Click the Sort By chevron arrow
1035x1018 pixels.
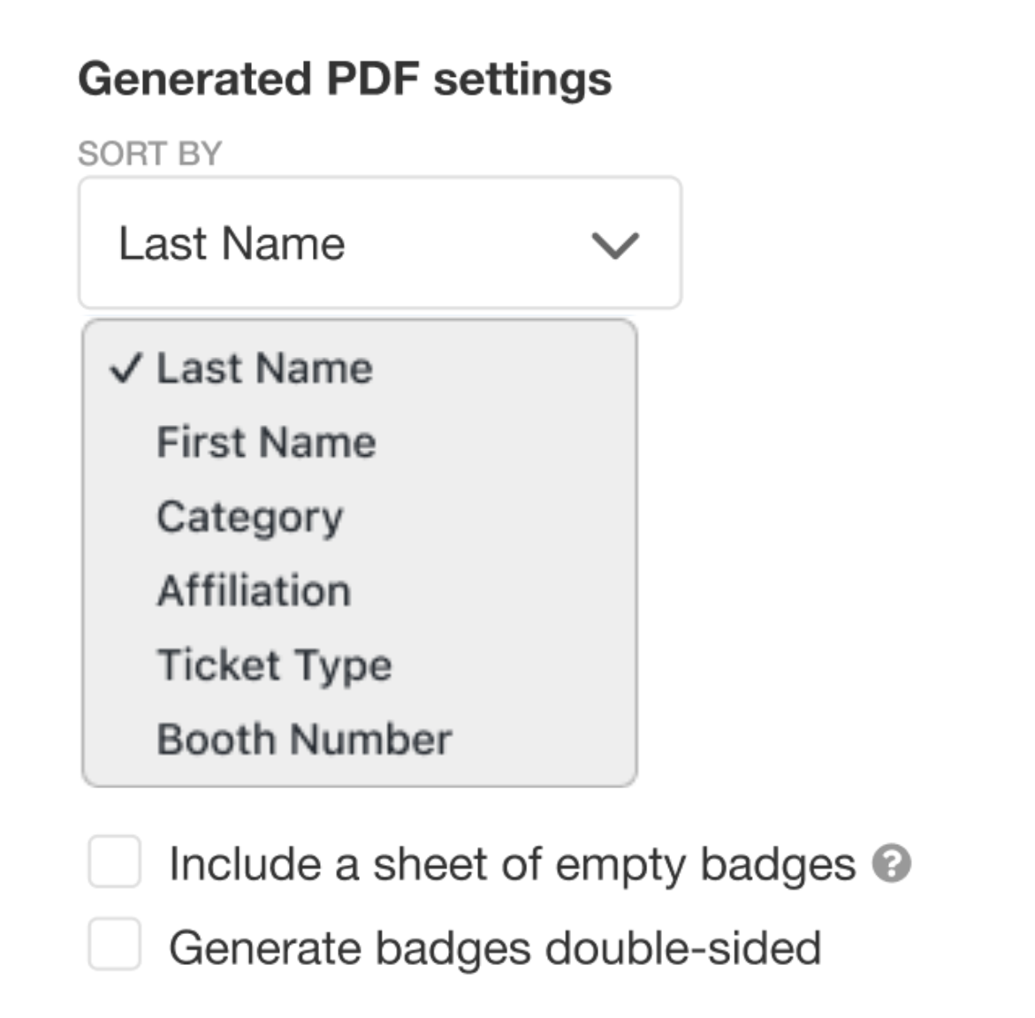coord(614,245)
